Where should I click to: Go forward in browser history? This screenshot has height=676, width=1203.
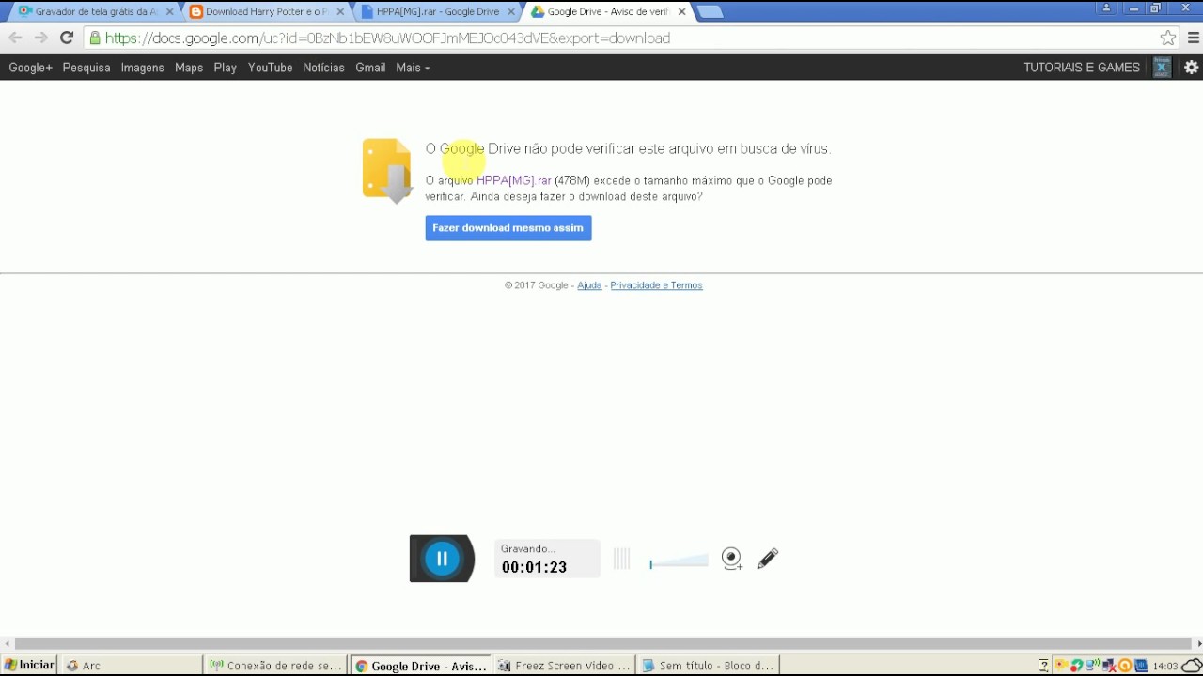(x=40, y=38)
